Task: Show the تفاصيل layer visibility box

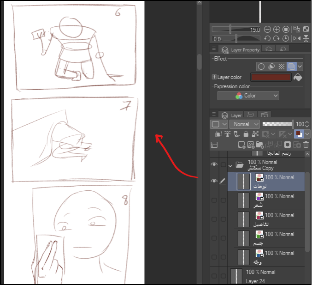Action: pyautogui.click(x=214, y=219)
